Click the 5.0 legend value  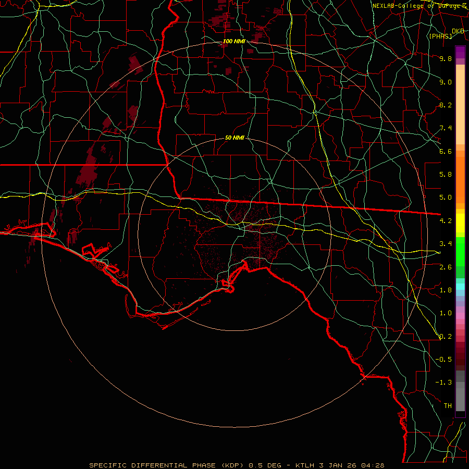tap(446, 198)
